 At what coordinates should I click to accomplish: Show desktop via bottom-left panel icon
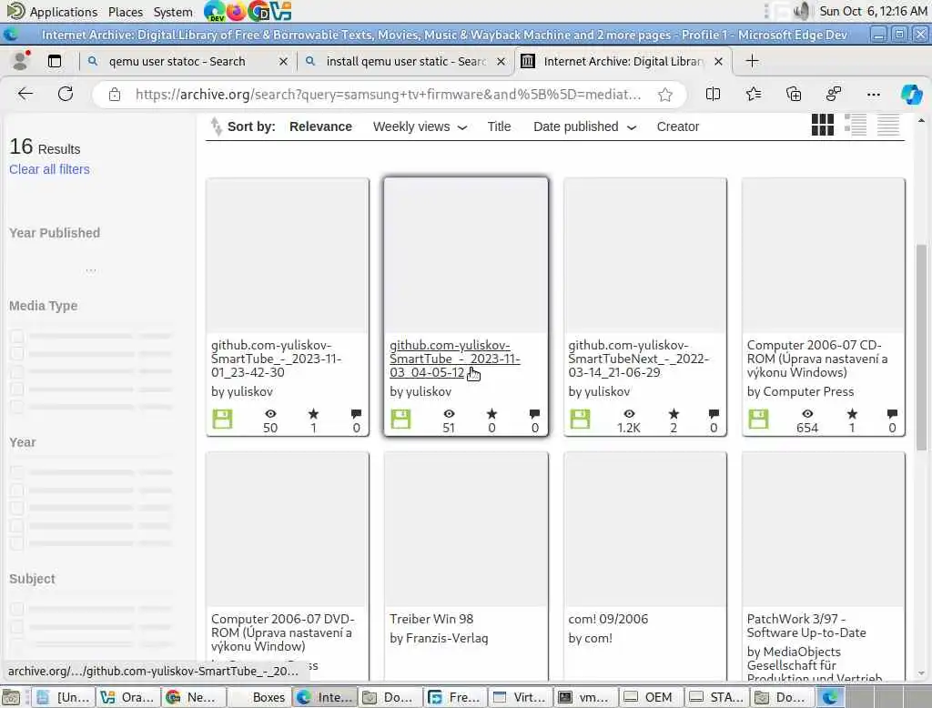pyautogui.click(x=11, y=697)
